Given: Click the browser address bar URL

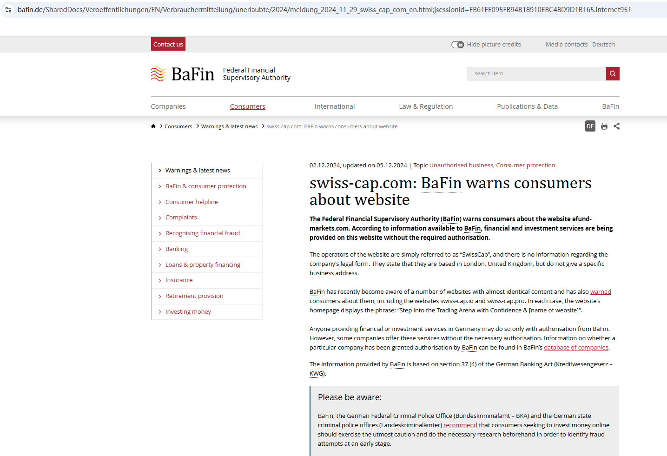Looking at the screenshot, I should click(324, 9).
